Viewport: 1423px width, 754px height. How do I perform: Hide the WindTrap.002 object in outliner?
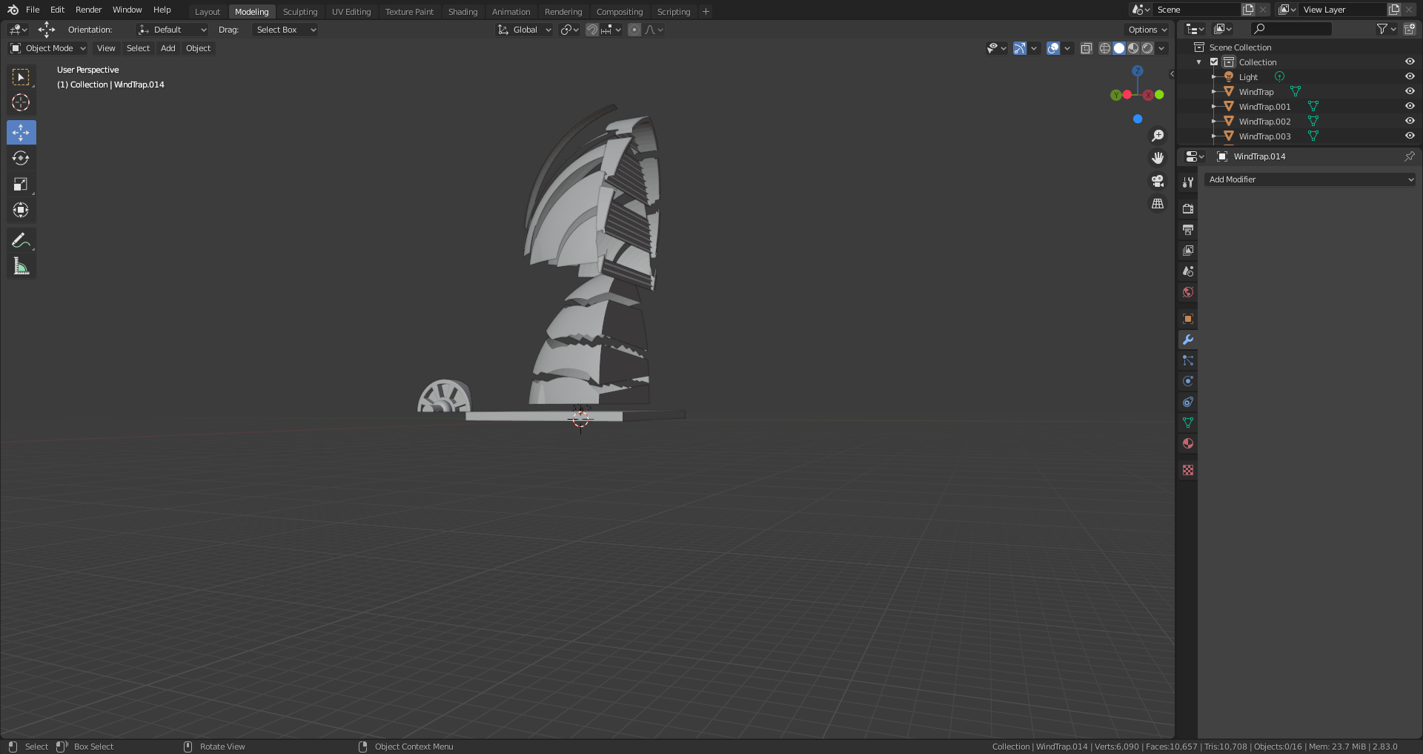1410,121
